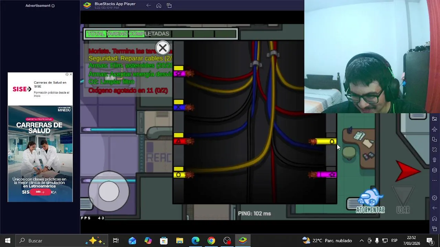Click the BlueStacks home icon in title bar
The image size is (440, 247).
coord(159,5)
